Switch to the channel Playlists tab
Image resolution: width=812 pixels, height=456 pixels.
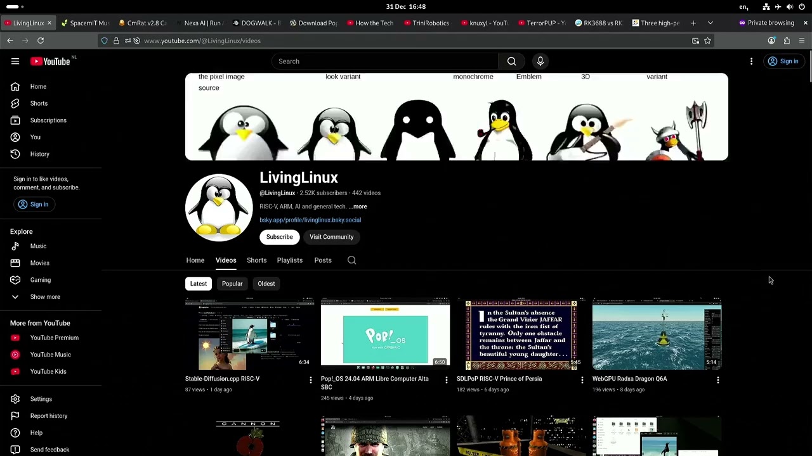(x=290, y=260)
